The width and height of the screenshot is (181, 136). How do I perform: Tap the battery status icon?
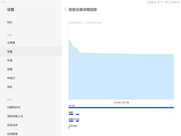(167, 2)
